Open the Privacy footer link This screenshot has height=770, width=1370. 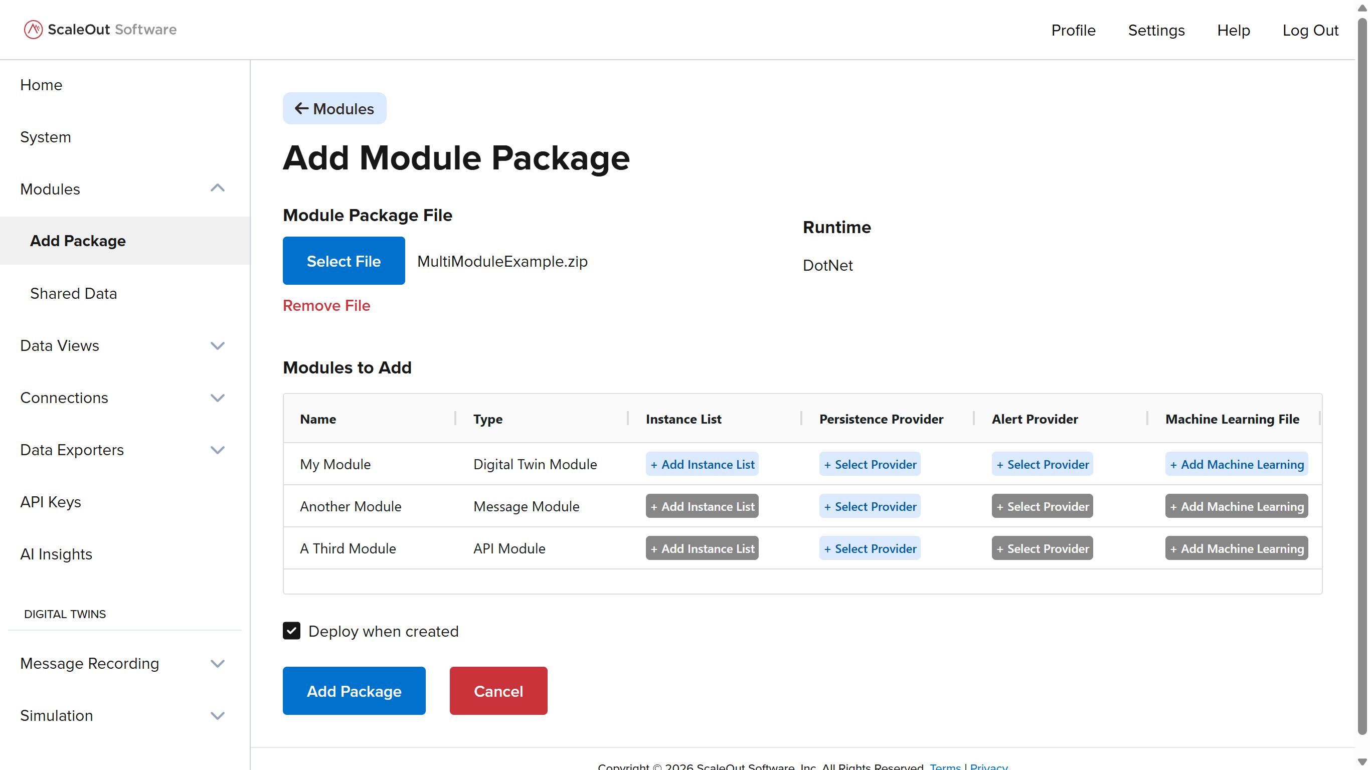[989, 766]
